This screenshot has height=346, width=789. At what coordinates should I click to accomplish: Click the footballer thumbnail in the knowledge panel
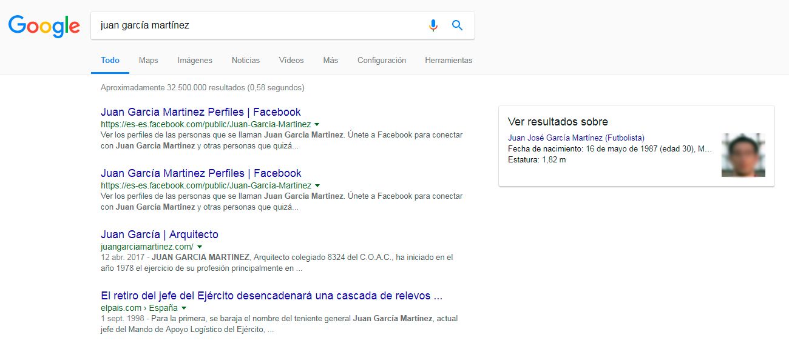pyautogui.click(x=743, y=155)
